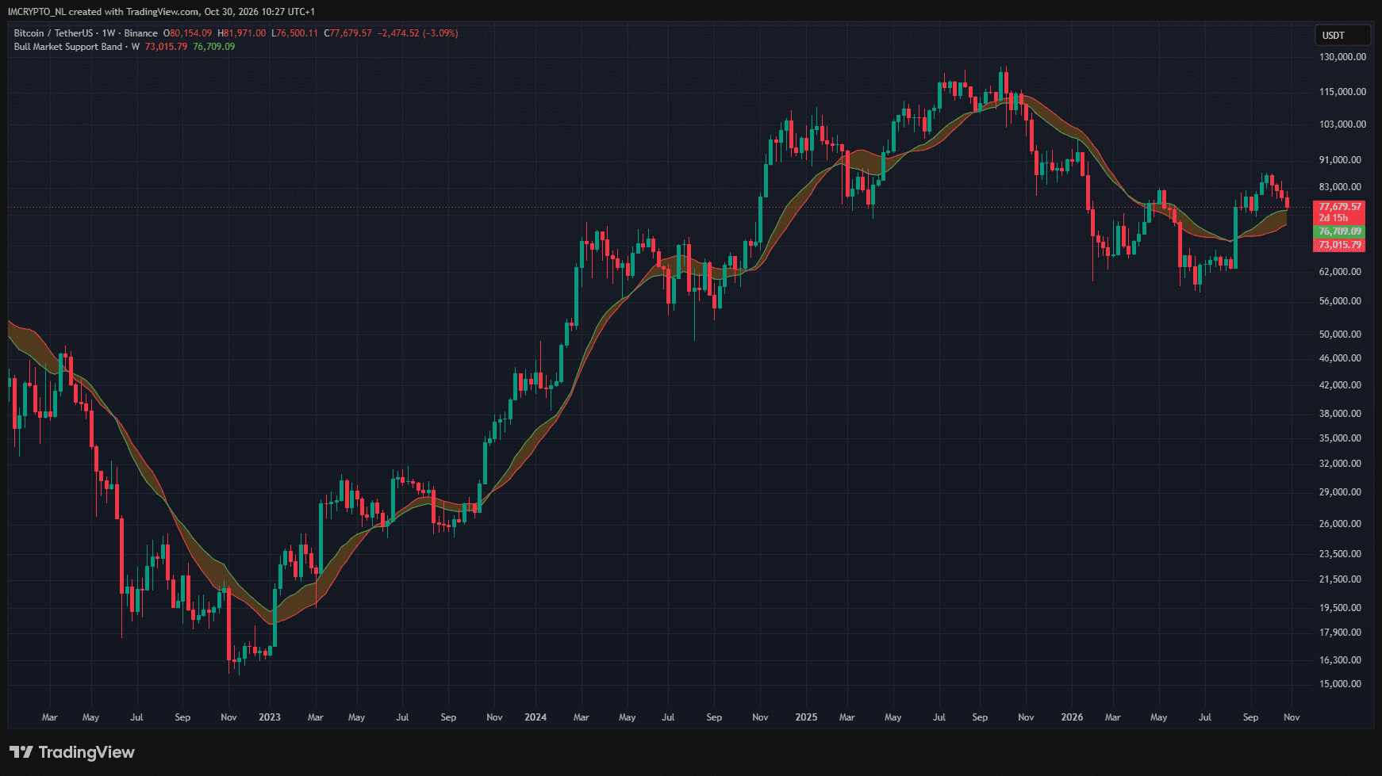Click the 2026 label on the time axis
The height and width of the screenshot is (776, 1382).
click(1072, 717)
